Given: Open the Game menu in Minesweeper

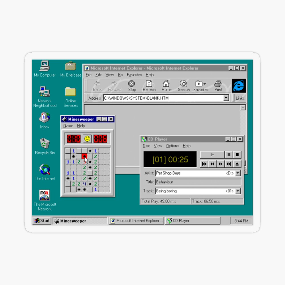Looking at the screenshot, I should [x=68, y=126].
